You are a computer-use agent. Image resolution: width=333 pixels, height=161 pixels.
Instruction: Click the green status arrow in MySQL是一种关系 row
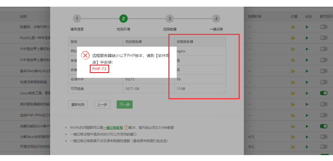307,38
